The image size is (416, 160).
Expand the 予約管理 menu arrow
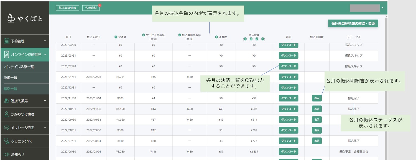(x=45, y=41)
